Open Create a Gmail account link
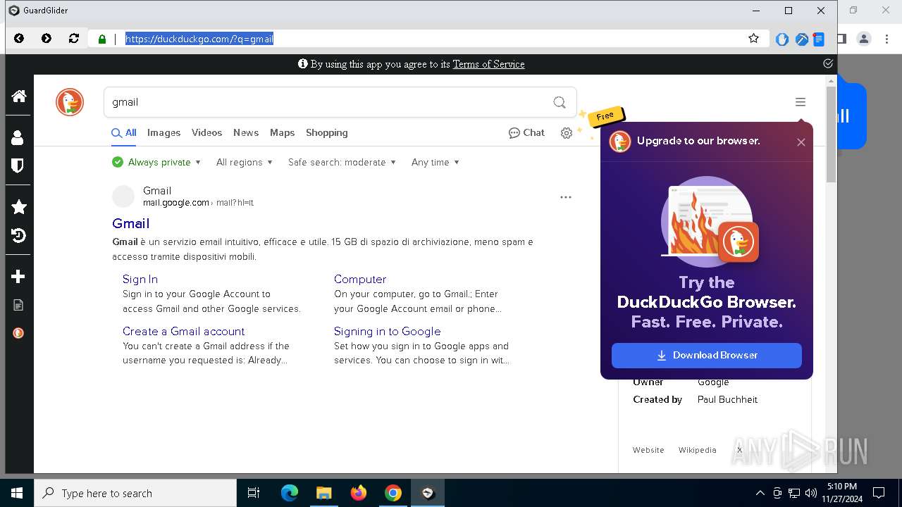 point(183,331)
